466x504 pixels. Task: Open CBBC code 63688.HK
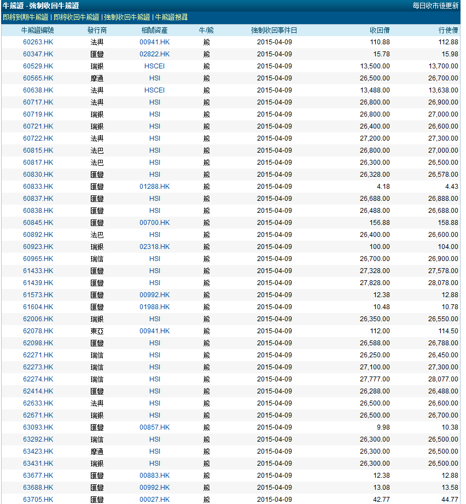click(x=38, y=488)
